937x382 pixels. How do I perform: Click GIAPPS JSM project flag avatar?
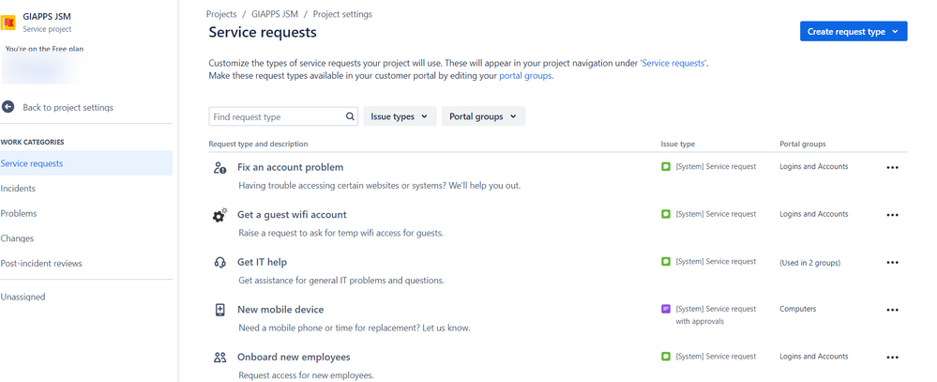[x=8, y=23]
